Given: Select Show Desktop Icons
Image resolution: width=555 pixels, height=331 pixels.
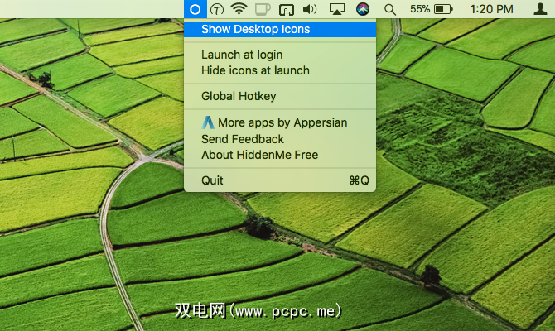Looking at the screenshot, I should pyautogui.click(x=255, y=29).
